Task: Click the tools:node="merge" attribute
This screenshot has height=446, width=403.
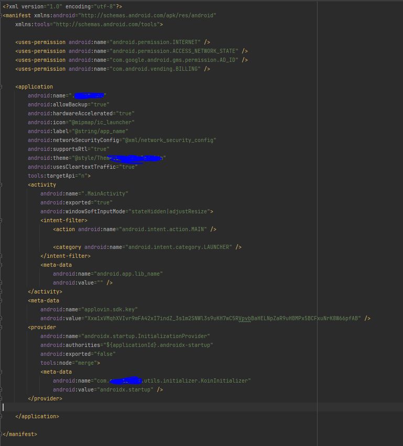Action: (69, 363)
